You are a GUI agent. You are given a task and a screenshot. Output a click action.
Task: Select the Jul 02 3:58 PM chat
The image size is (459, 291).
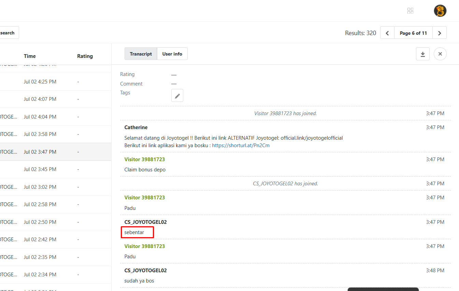[x=56, y=134]
